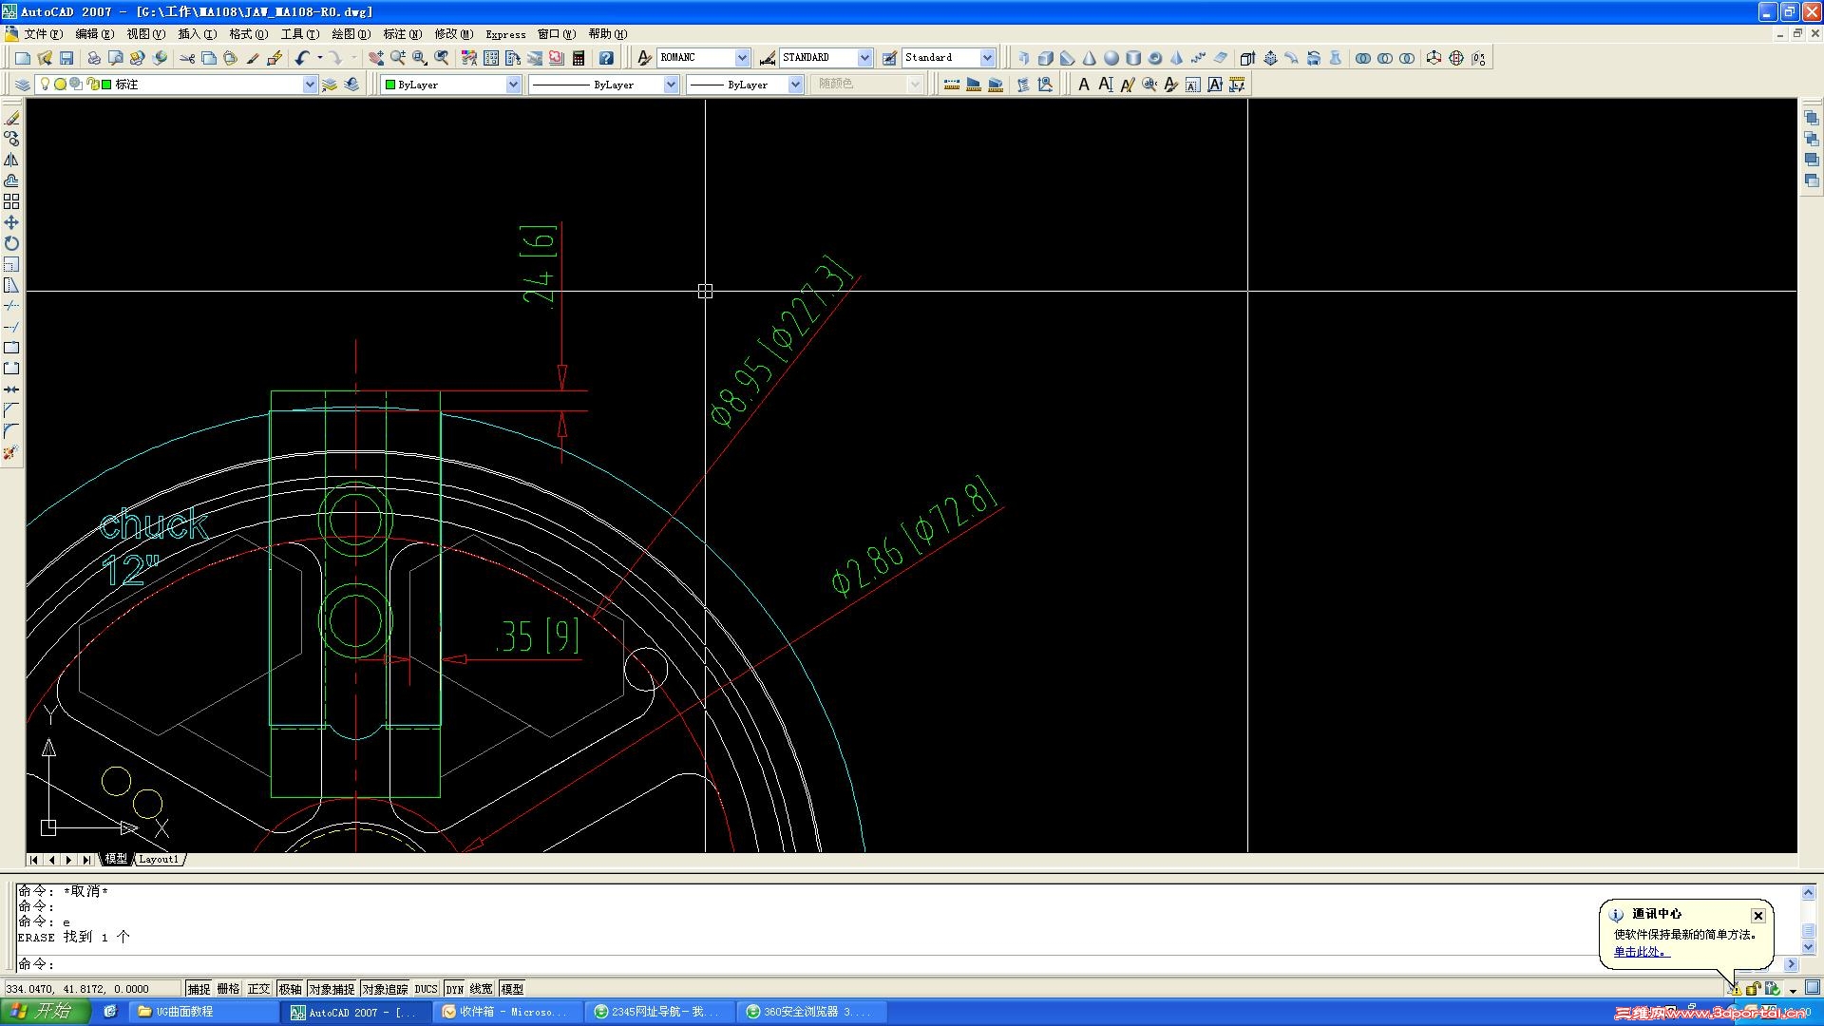1824x1026 pixels.
Task: Toggle 正交 ortho mode in status bar
Action: [x=258, y=989]
